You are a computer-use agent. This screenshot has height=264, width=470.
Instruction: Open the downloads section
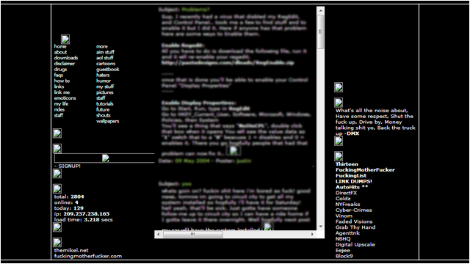click(66, 58)
